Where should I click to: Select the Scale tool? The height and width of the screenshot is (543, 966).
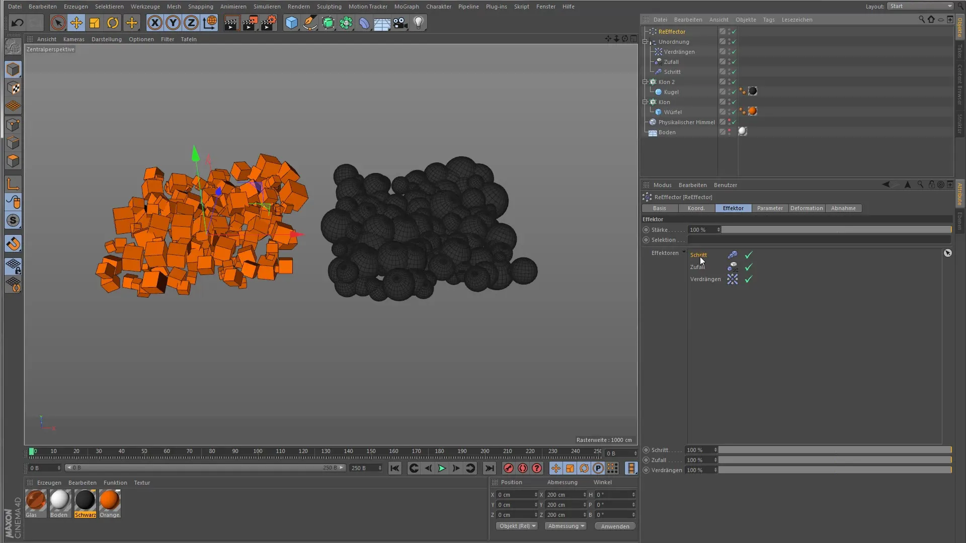(95, 23)
